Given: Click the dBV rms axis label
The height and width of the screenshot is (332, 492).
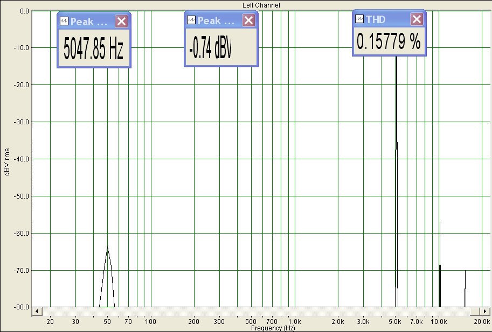Looking at the screenshot, I should 7,162.
